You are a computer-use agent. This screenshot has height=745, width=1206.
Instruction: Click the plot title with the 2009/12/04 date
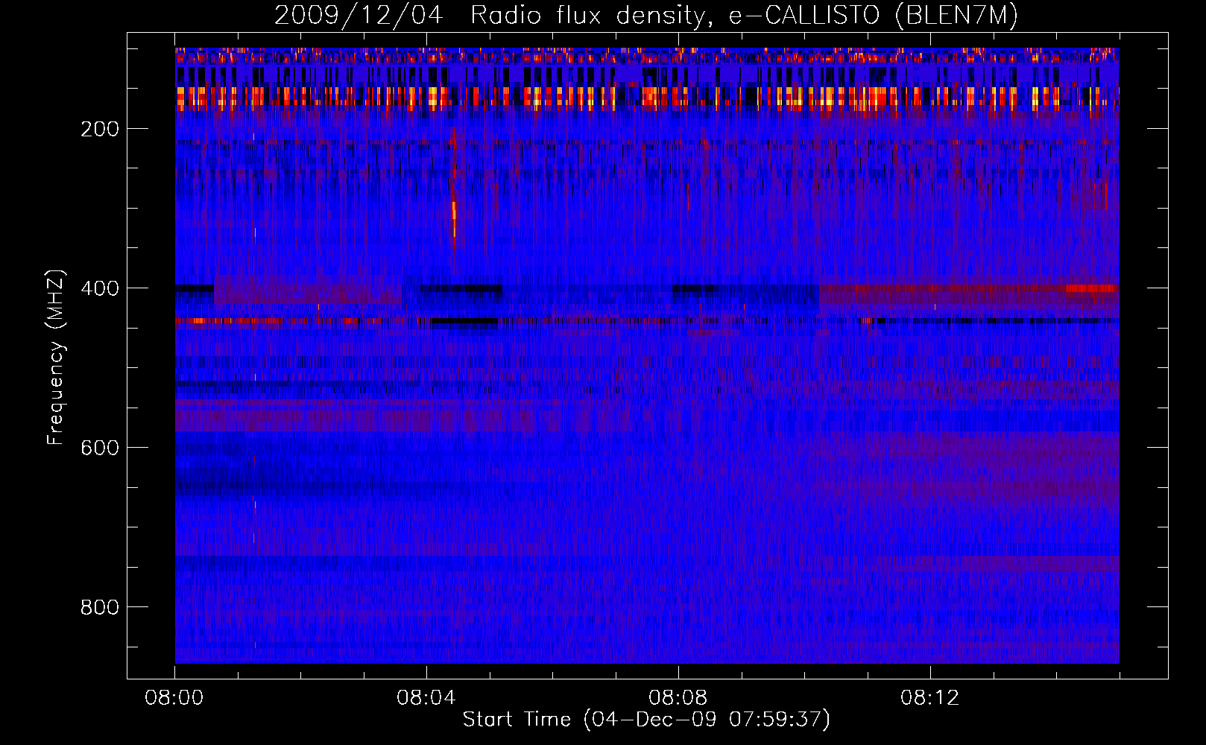pyautogui.click(x=645, y=16)
